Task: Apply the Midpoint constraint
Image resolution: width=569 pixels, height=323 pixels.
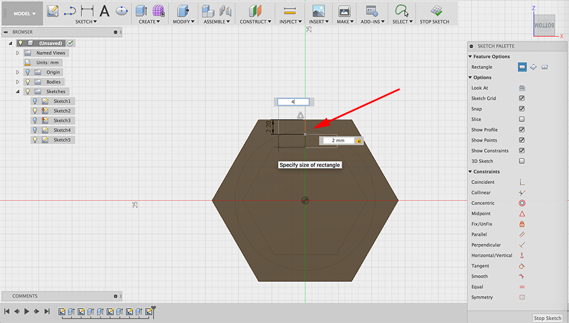Action: tap(522, 214)
